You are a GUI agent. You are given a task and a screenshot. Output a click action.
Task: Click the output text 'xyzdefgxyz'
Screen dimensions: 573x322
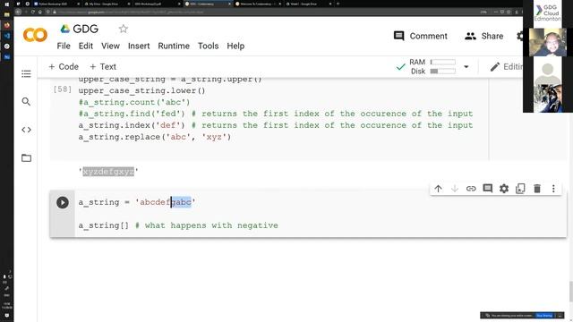pos(108,171)
